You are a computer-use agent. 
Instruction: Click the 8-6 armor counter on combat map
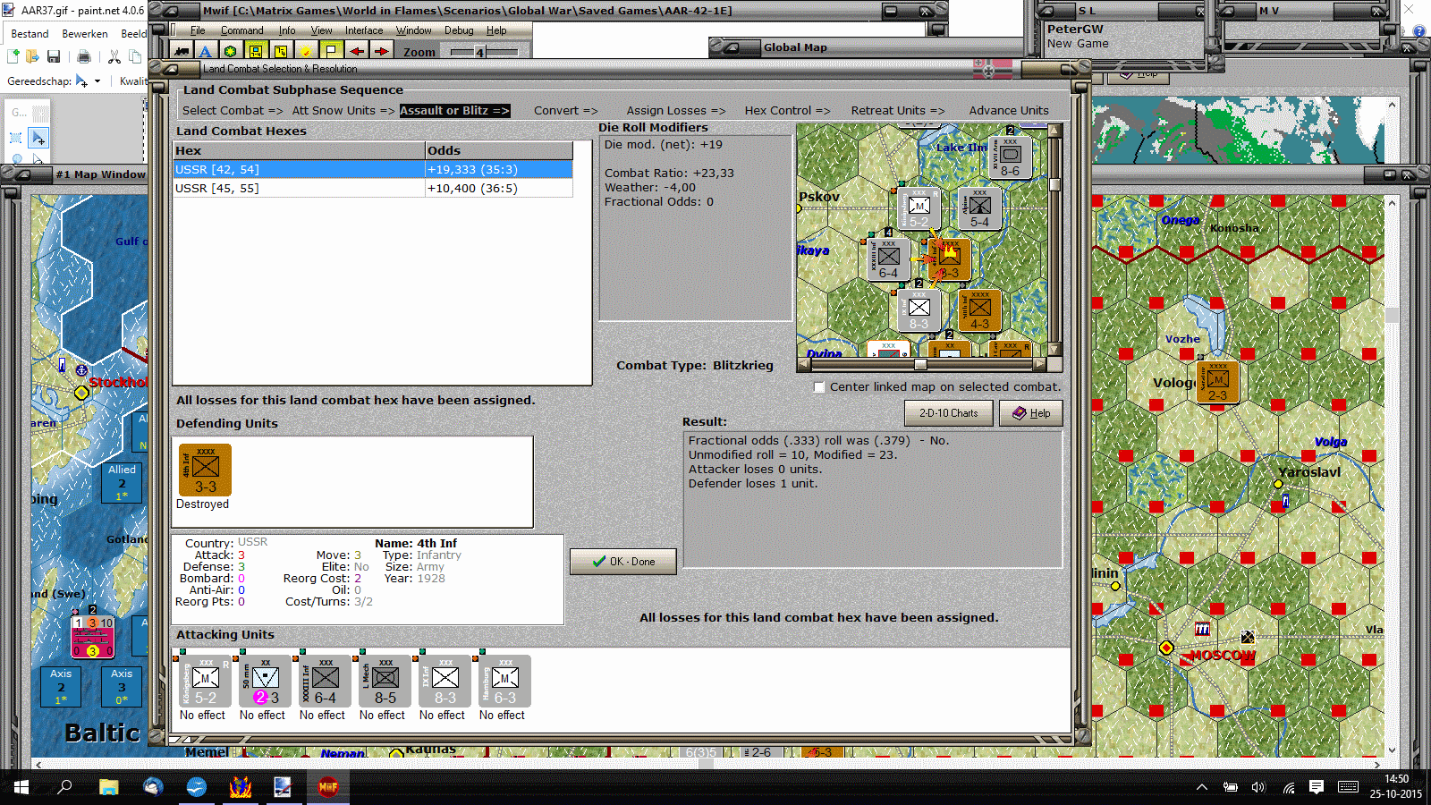(x=1010, y=157)
